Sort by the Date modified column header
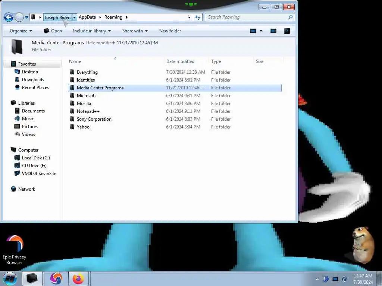The image size is (382, 286). 187,61
